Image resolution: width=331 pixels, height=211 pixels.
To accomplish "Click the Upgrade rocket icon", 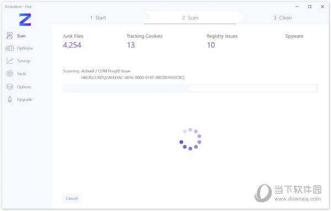I will point(10,99).
